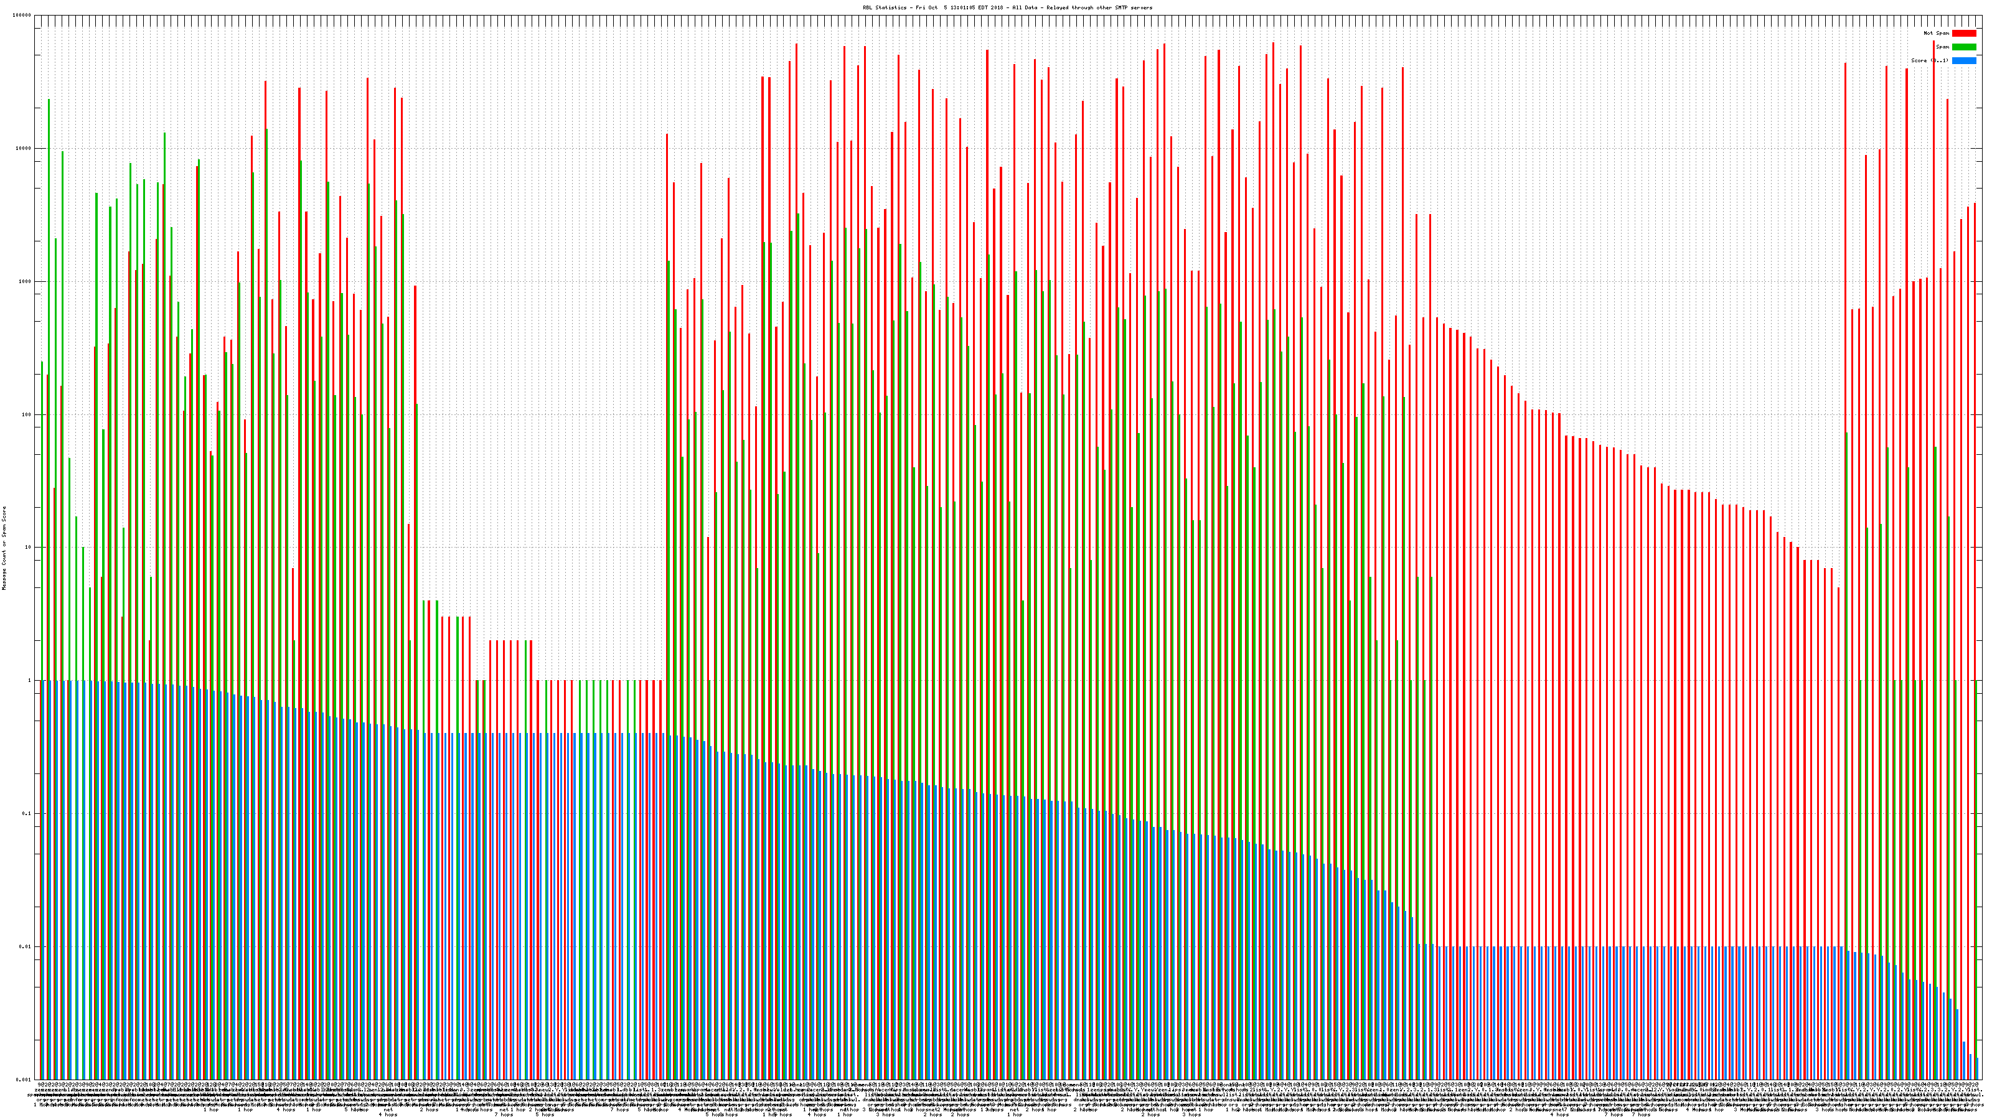Click the blue Score (0..1) legend swatch
This screenshot has width=1992, height=1120.
pyautogui.click(x=1963, y=60)
